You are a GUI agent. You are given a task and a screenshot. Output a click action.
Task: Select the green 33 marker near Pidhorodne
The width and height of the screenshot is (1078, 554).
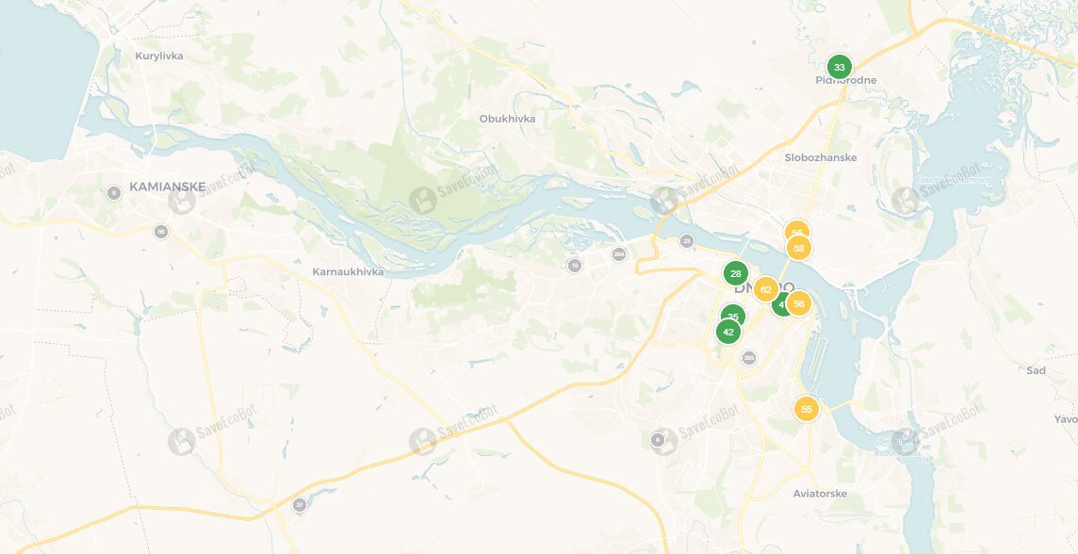click(839, 67)
